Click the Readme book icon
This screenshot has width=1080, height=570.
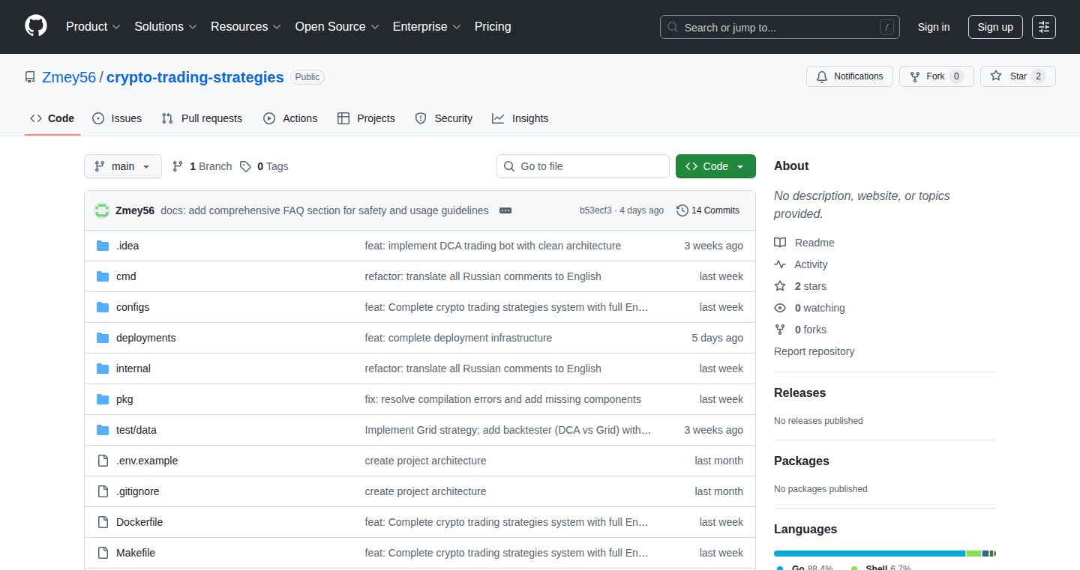780,243
